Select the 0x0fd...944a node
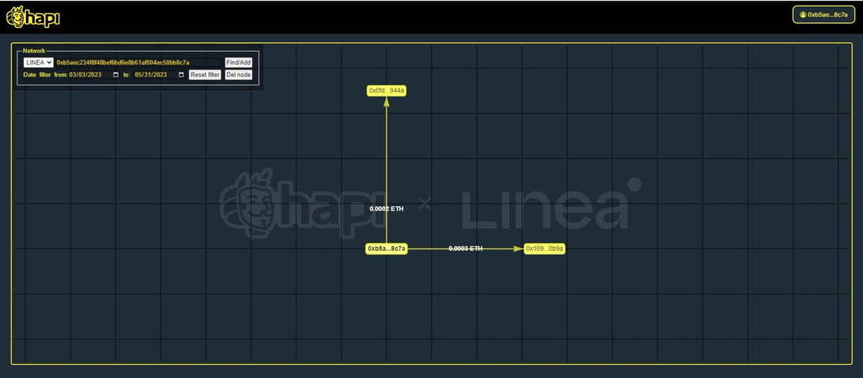This screenshot has width=863, height=378. click(387, 91)
